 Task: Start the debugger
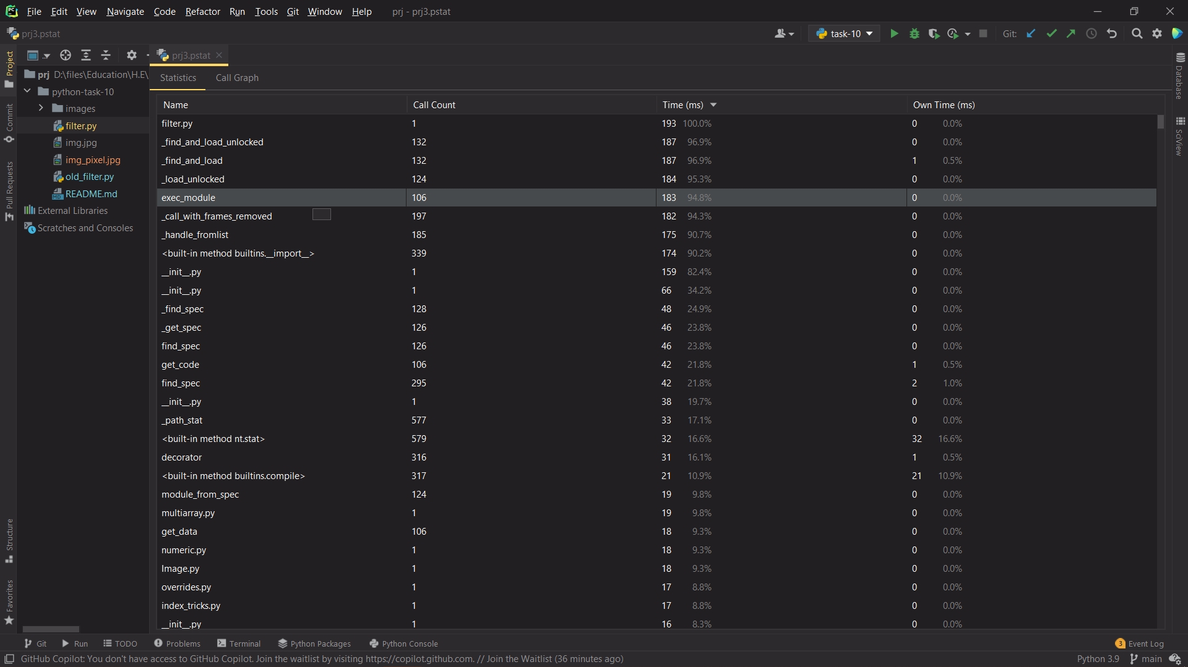click(x=915, y=33)
